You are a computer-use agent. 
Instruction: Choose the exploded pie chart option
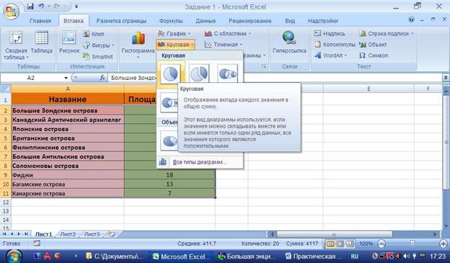pos(199,73)
